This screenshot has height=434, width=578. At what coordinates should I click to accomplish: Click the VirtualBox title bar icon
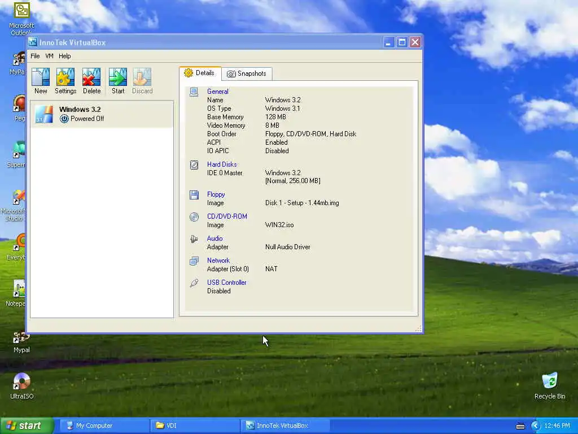tap(33, 42)
